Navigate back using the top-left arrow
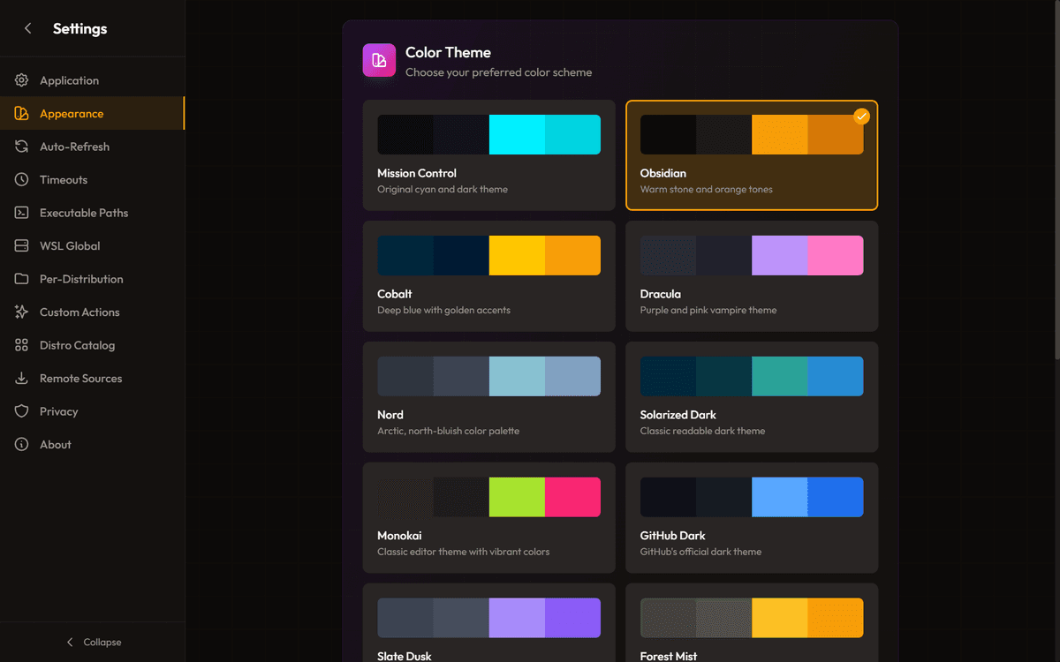 [x=27, y=27]
